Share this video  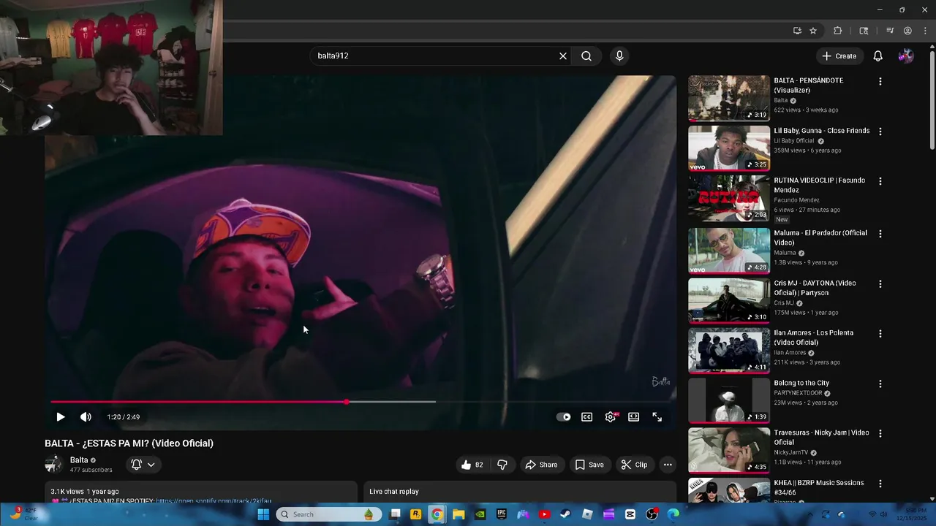click(x=542, y=465)
